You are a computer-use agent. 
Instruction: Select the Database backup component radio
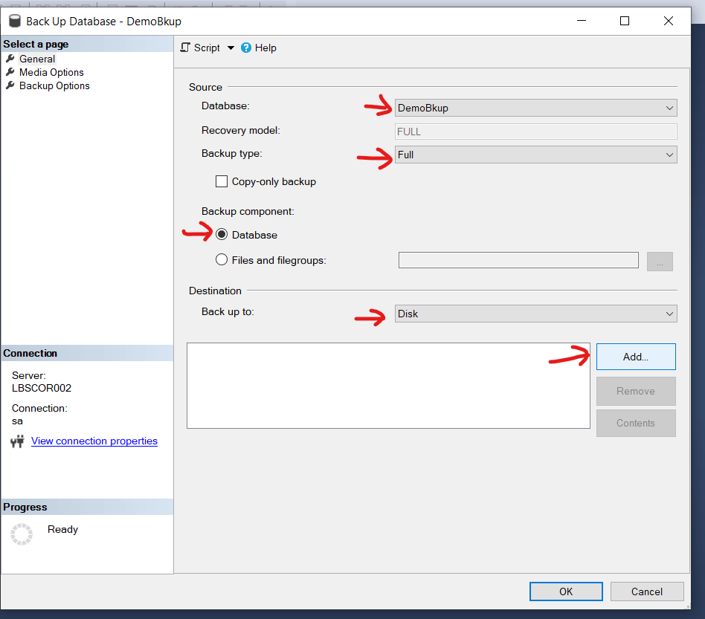tap(222, 235)
